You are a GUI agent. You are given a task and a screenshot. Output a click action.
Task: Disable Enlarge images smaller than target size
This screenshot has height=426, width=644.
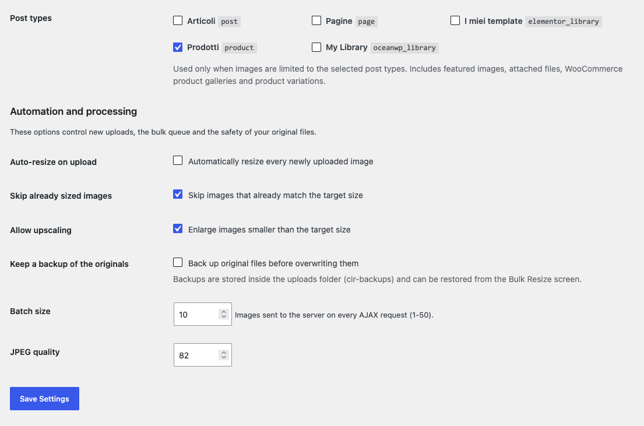point(177,229)
